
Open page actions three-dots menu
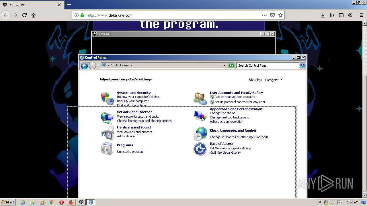coord(264,15)
